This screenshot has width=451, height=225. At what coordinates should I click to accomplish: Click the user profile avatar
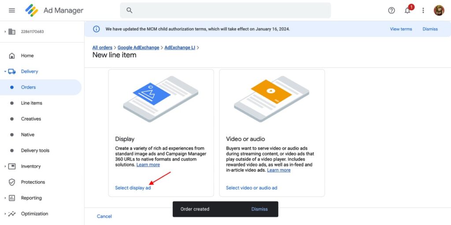(x=439, y=11)
